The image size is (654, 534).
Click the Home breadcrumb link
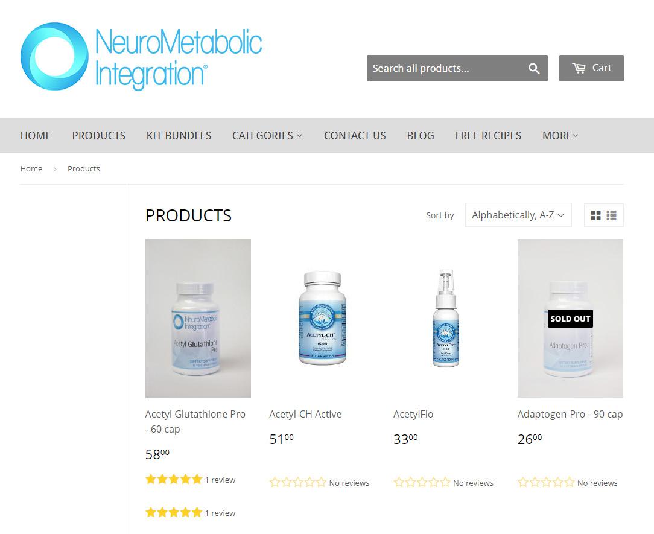[x=31, y=168]
